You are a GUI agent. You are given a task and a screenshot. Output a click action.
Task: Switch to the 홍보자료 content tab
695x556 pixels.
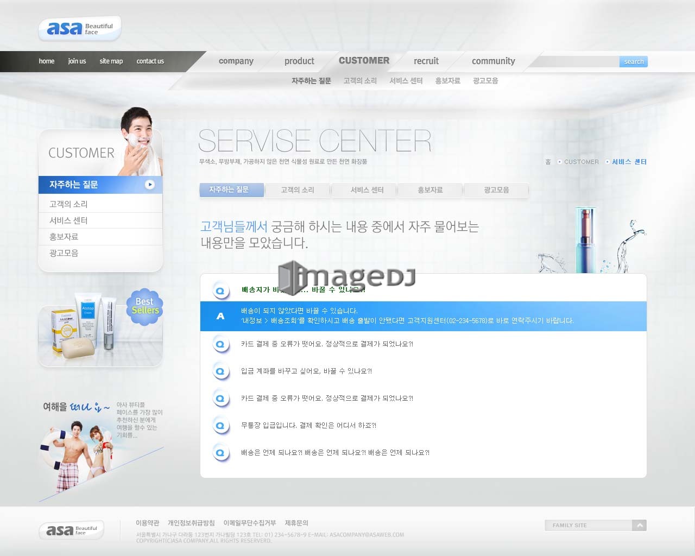pos(430,190)
